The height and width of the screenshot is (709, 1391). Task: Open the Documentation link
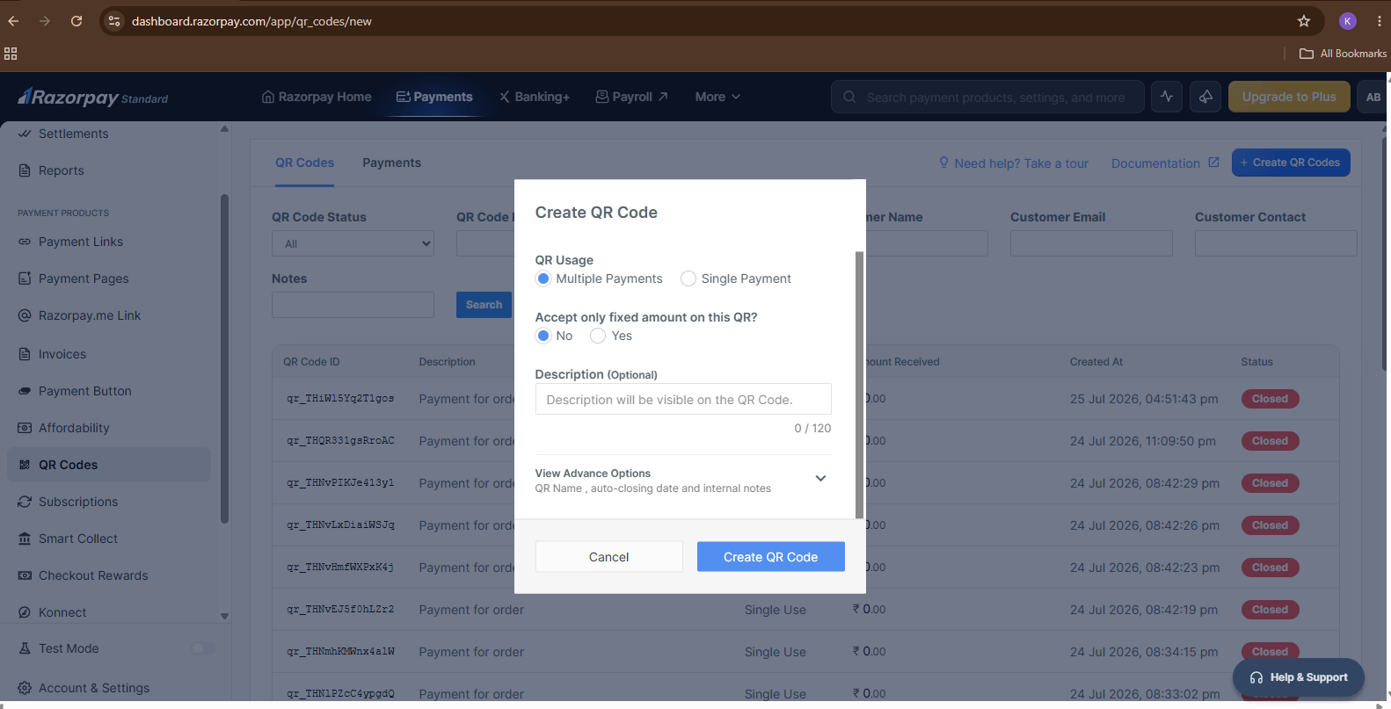coord(1165,163)
